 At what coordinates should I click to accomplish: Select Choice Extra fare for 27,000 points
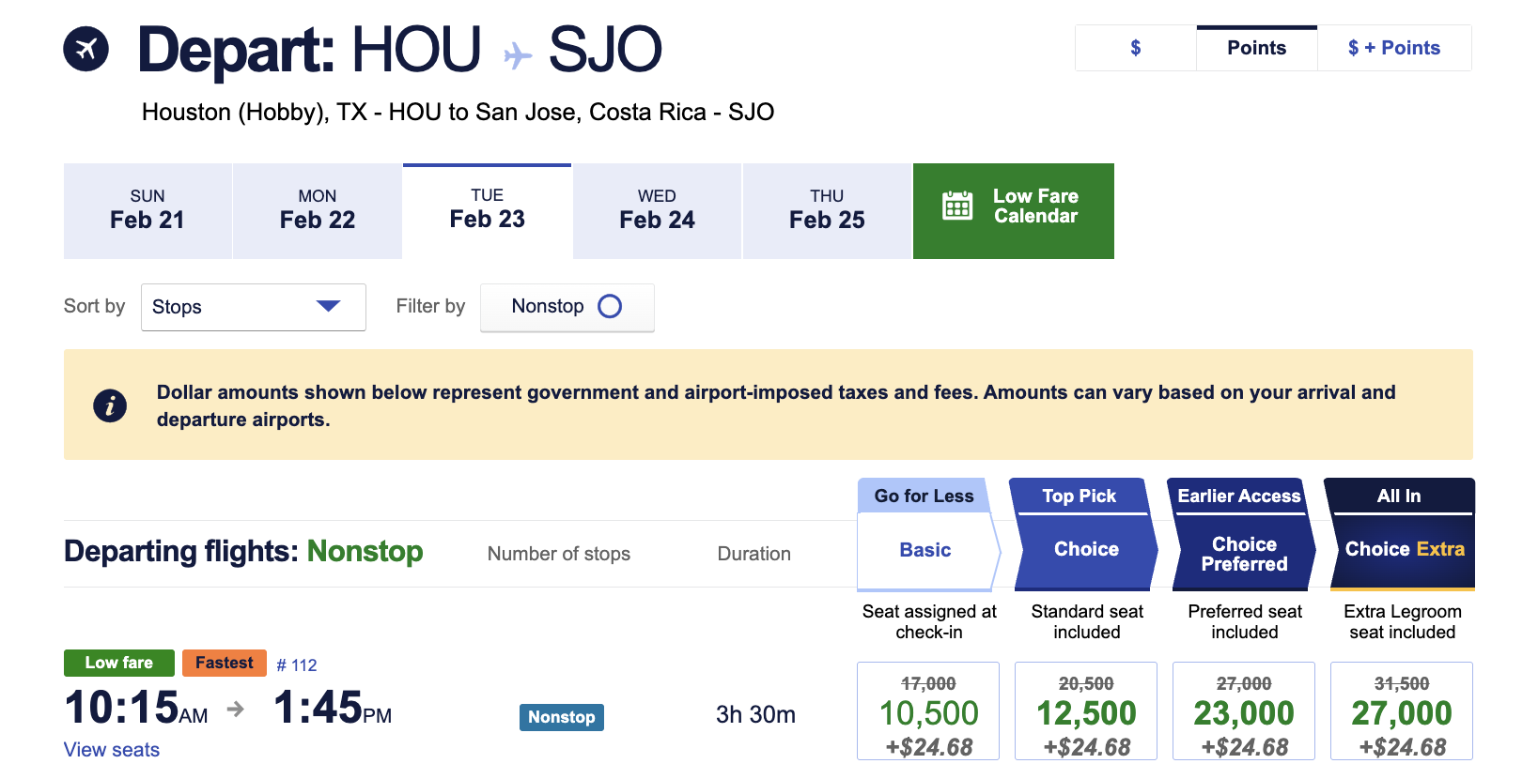click(x=1402, y=710)
